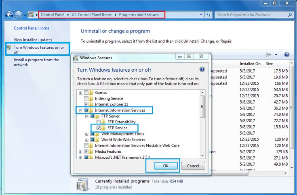297x195 pixels.
Task: Toggle Internet Information Services checkbox
Action: (86, 110)
